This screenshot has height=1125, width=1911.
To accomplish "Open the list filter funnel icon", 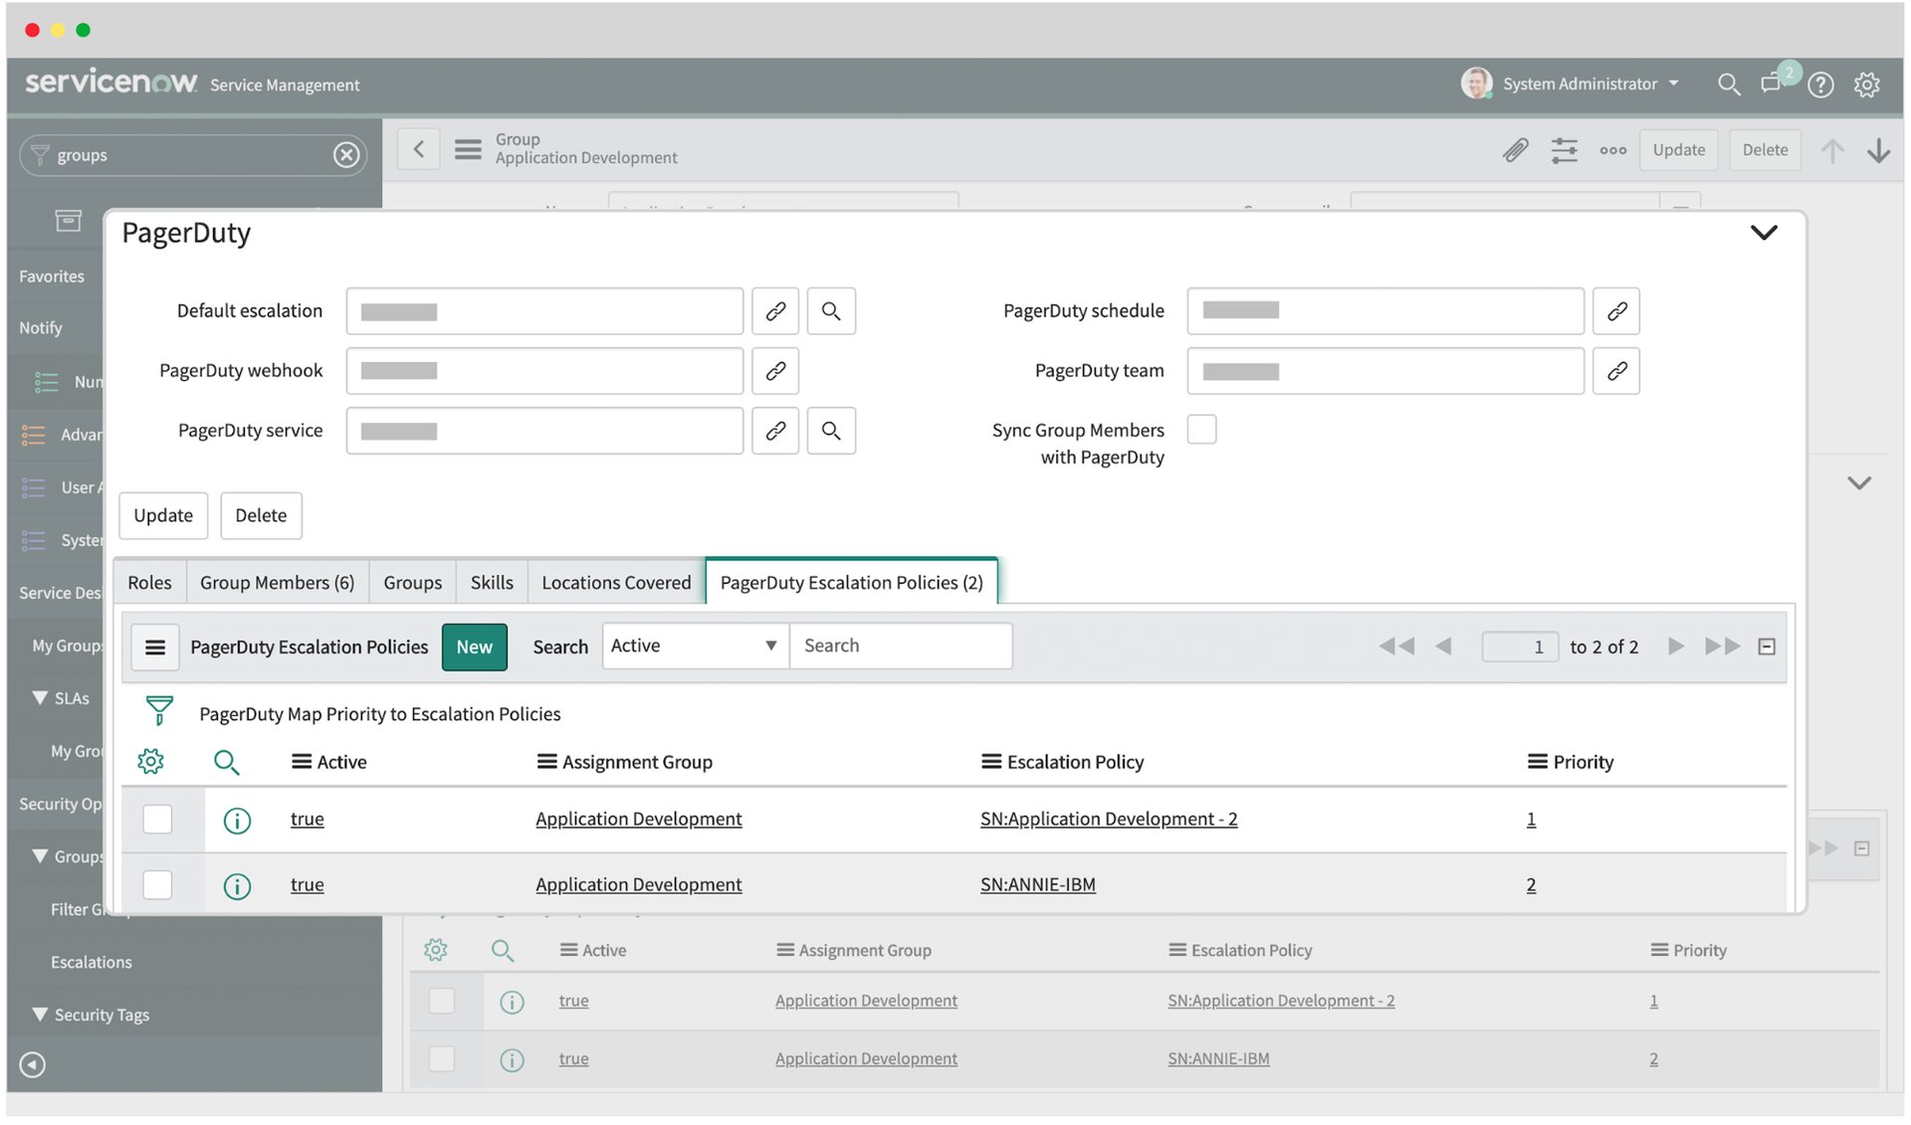I will point(159,710).
